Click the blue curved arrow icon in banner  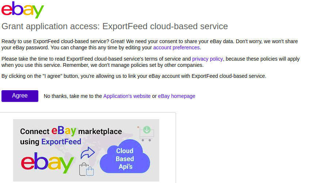[88, 152]
